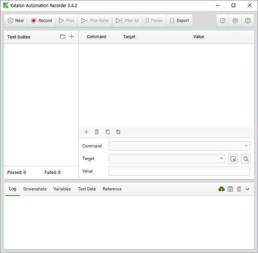This screenshot has width=258, height=253.
Task: Click the Passed: 0 counter
Action: tap(16, 172)
